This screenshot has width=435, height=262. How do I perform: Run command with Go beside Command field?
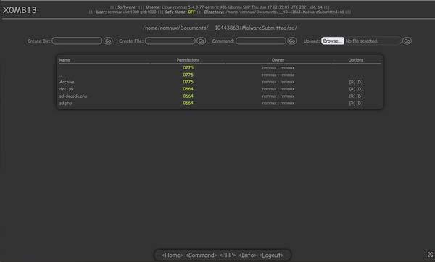tap(292, 41)
